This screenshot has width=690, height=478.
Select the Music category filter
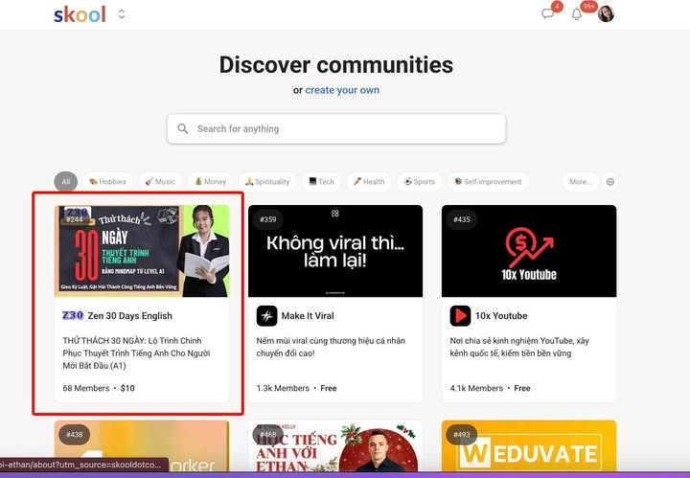pos(160,182)
